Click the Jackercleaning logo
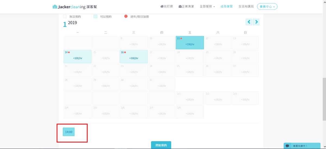 71,7
